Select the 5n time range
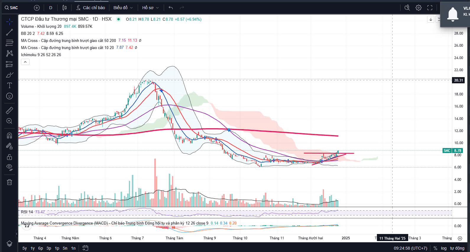This screenshot has width=470, height=252. [x=65, y=248]
